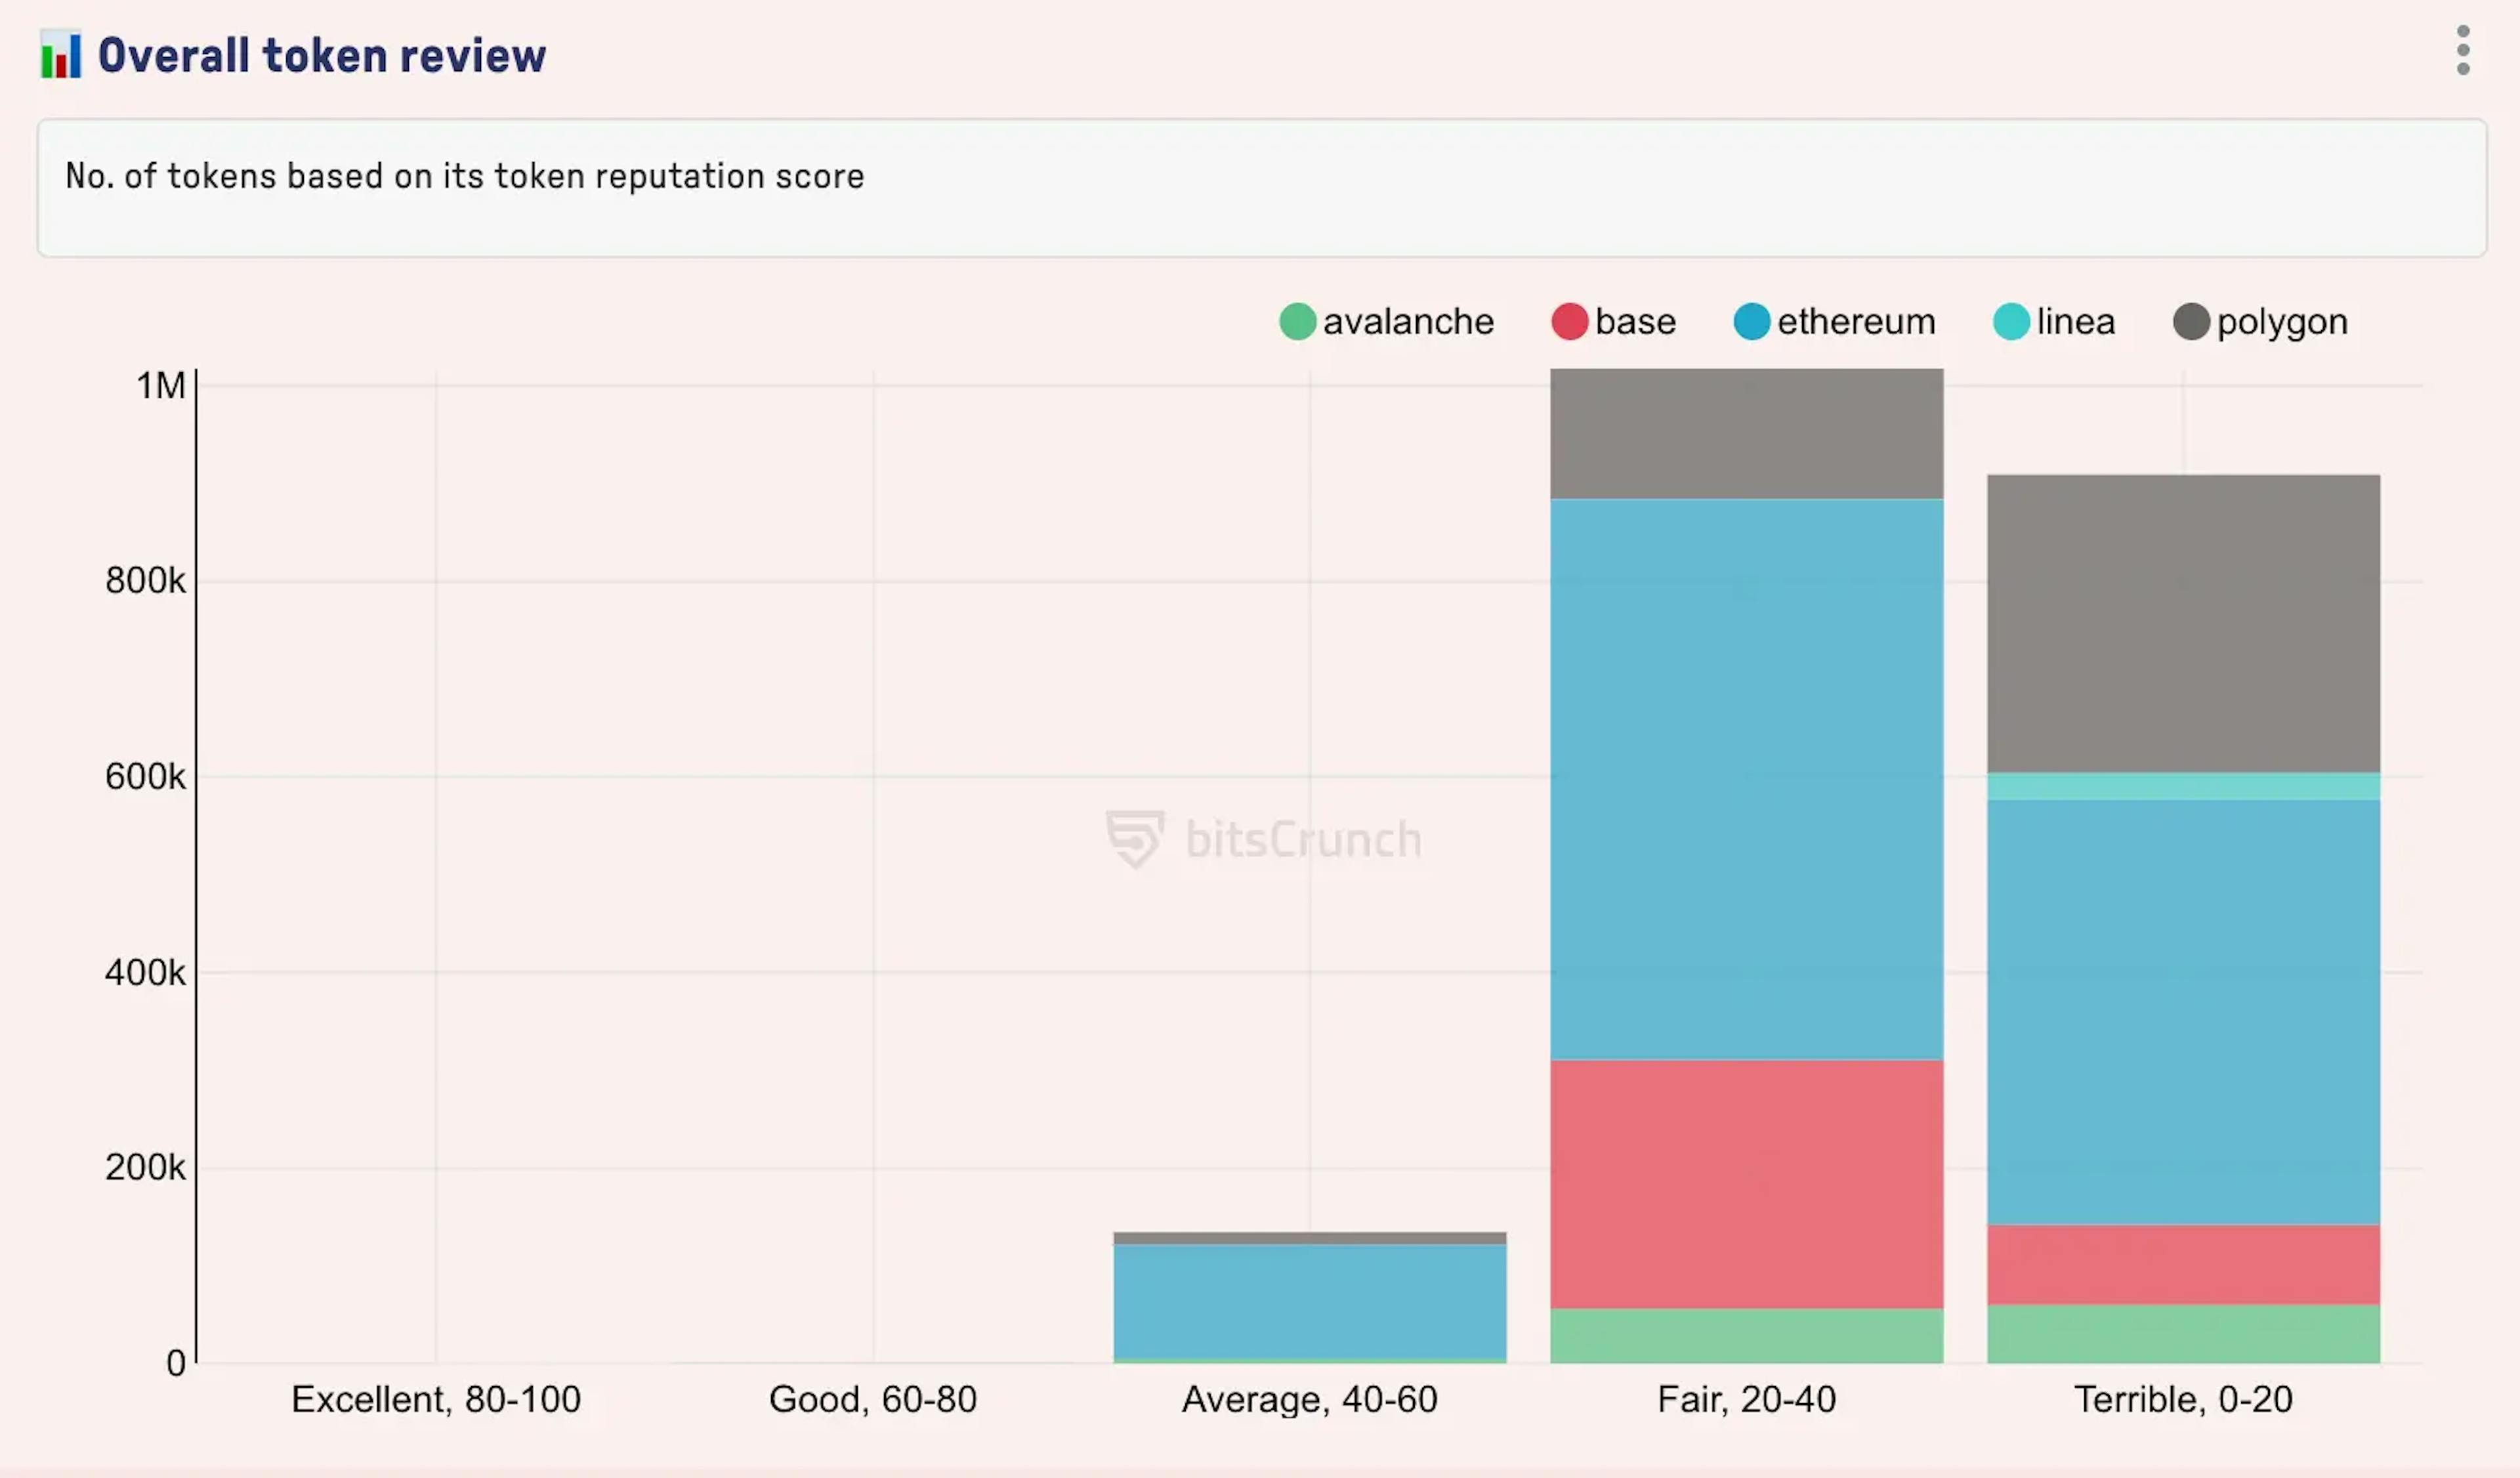
Task: Click the green avalanche legend dot
Action: click(1297, 322)
